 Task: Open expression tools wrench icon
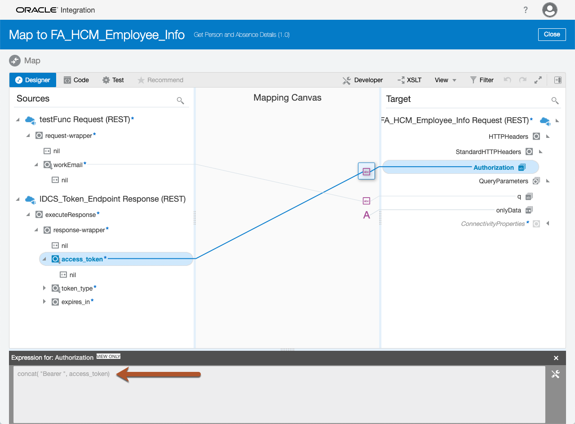555,374
